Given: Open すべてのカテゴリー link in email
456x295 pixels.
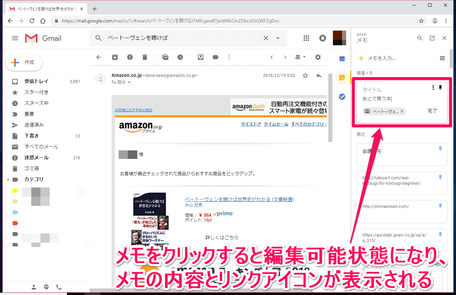Looking at the screenshot, I should coord(309,124).
